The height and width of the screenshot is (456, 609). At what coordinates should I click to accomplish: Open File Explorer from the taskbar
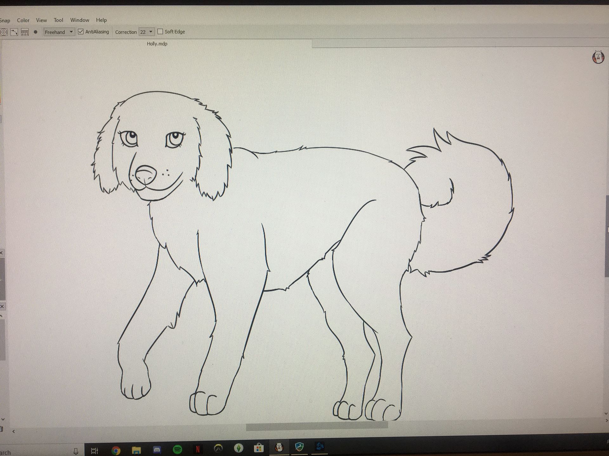pos(136,450)
